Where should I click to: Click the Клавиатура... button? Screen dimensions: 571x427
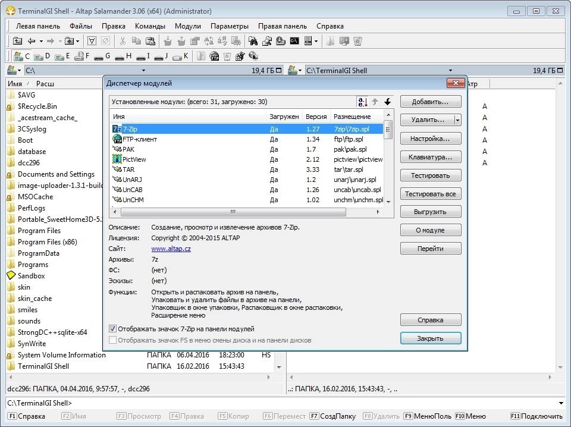431,157
